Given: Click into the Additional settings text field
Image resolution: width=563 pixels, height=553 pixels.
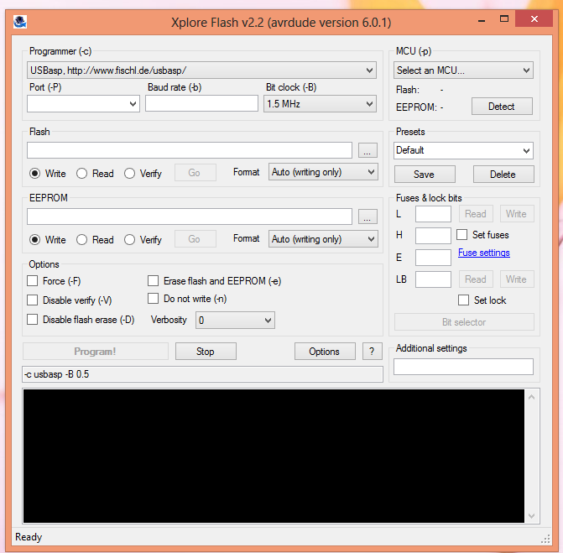Looking at the screenshot, I should 463,367.
